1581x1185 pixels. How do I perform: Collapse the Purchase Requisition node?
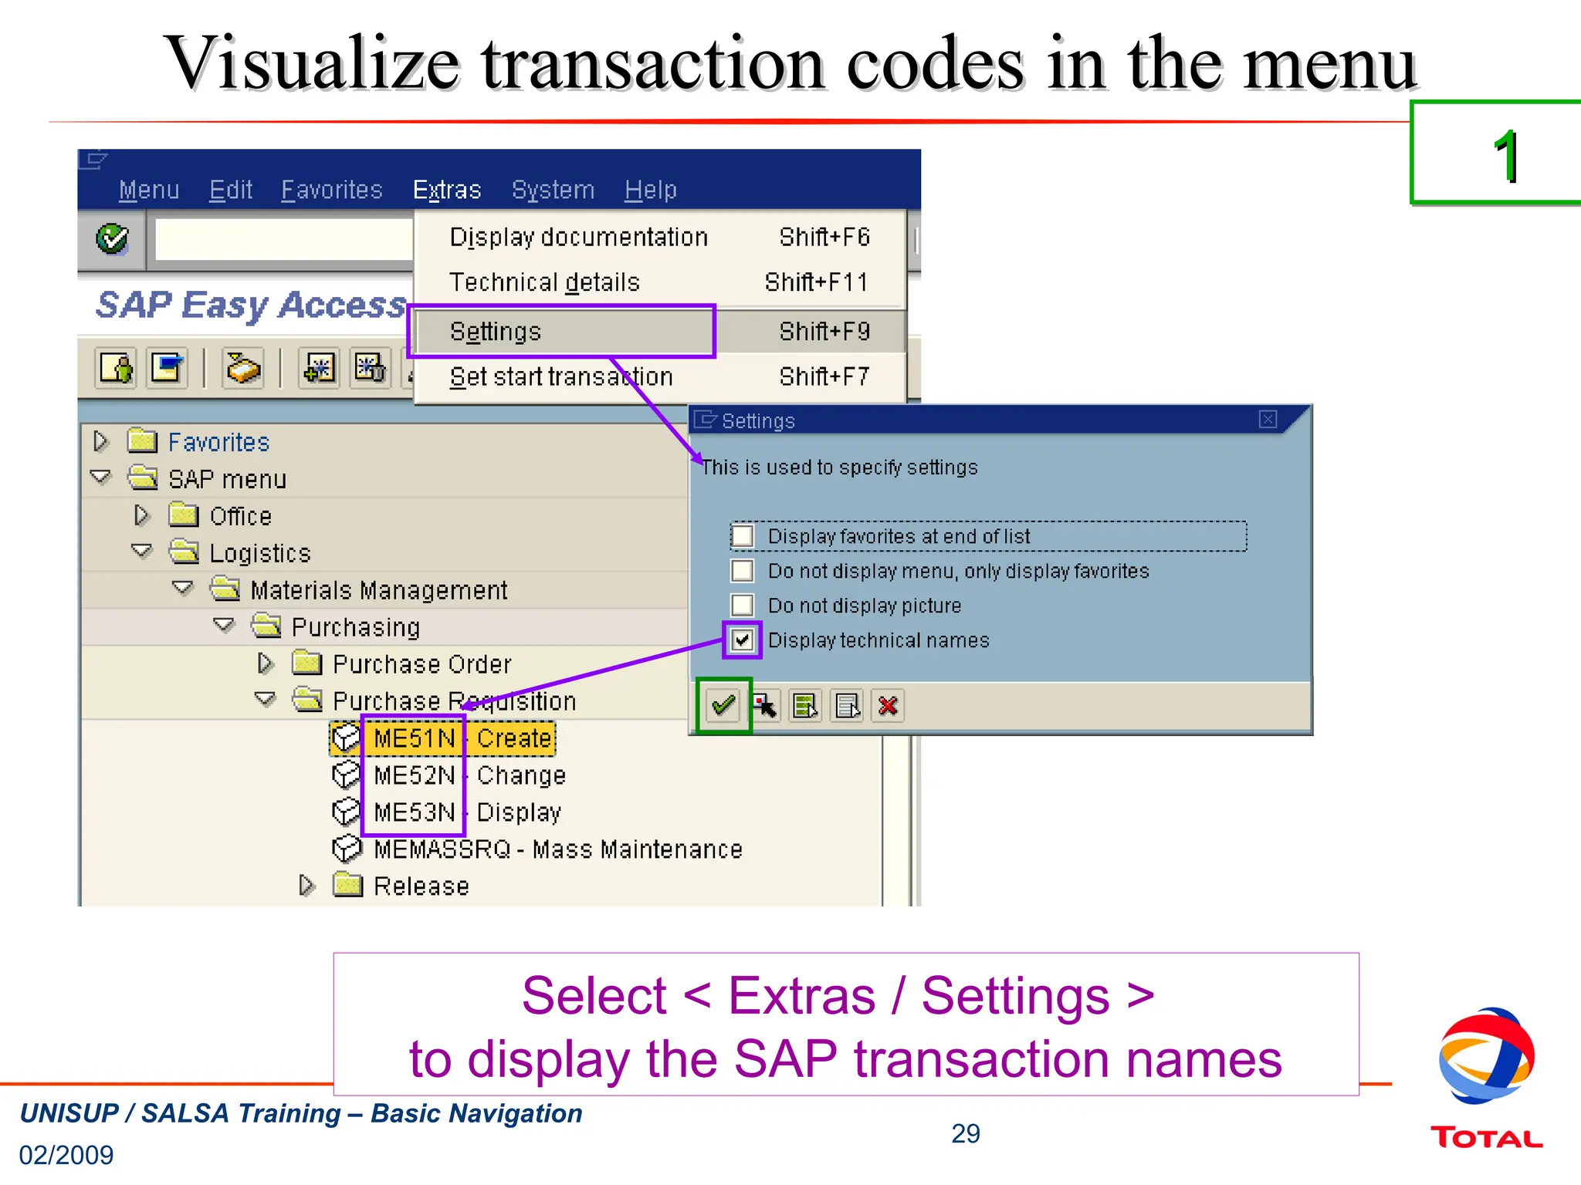266,701
